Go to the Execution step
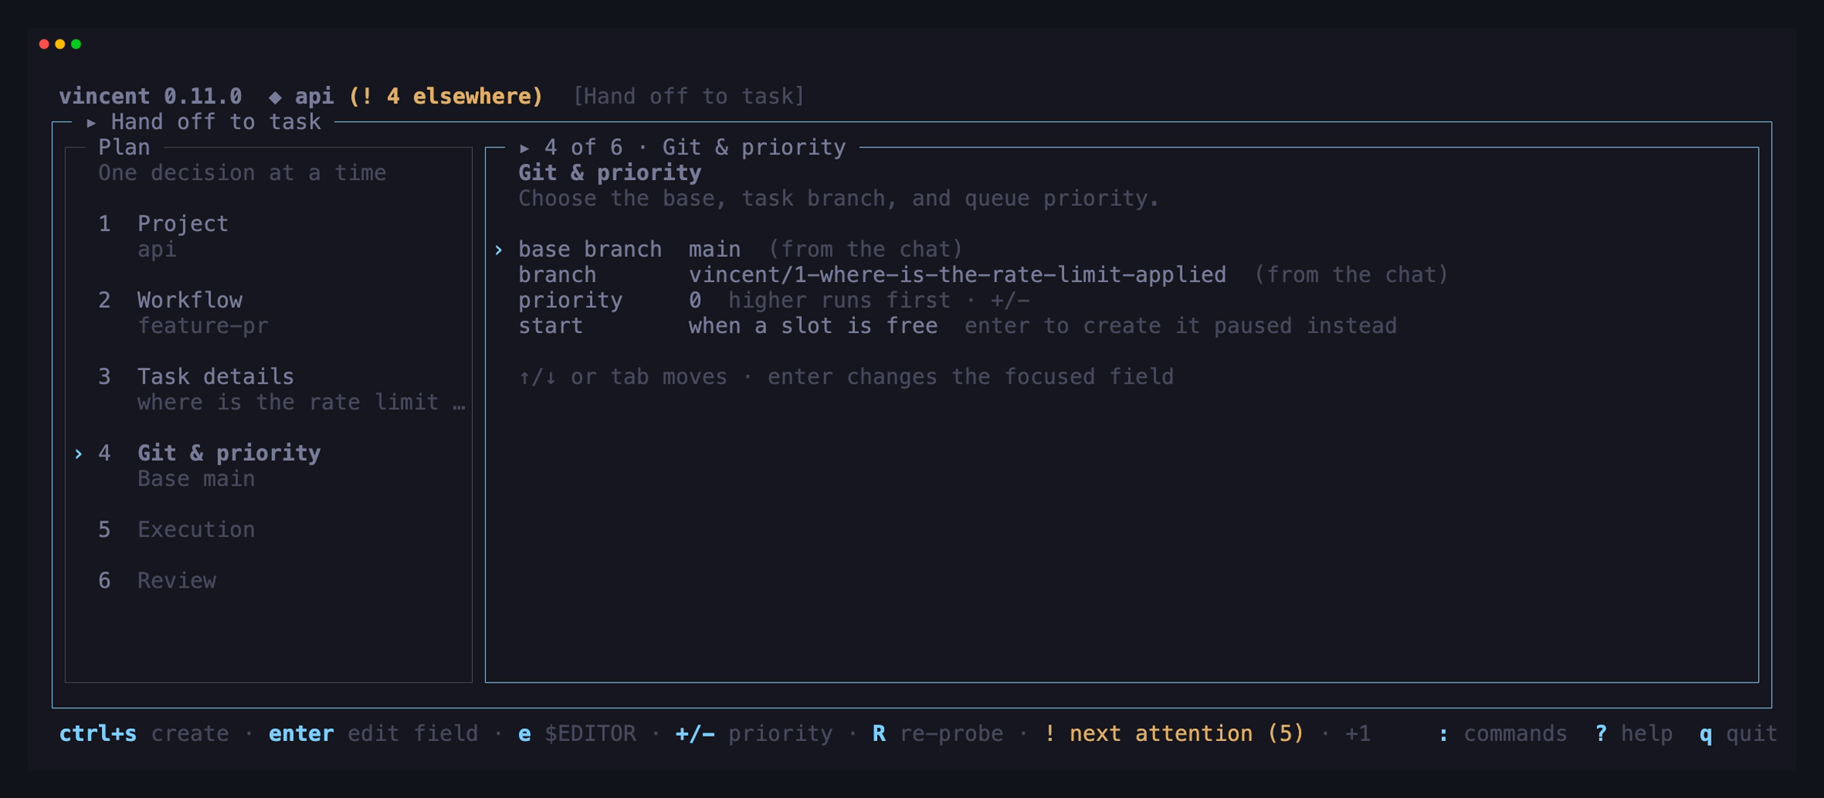Image resolution: width=1824 pixels, height=798 pixels. [196, 530]
